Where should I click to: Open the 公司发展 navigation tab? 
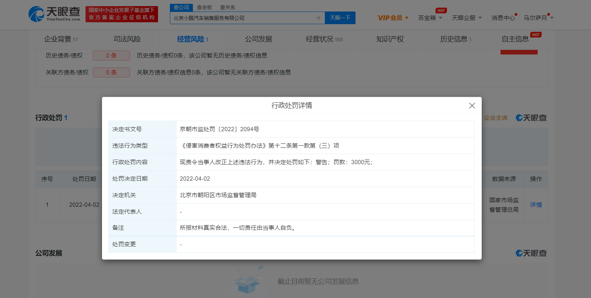[258, 39]
